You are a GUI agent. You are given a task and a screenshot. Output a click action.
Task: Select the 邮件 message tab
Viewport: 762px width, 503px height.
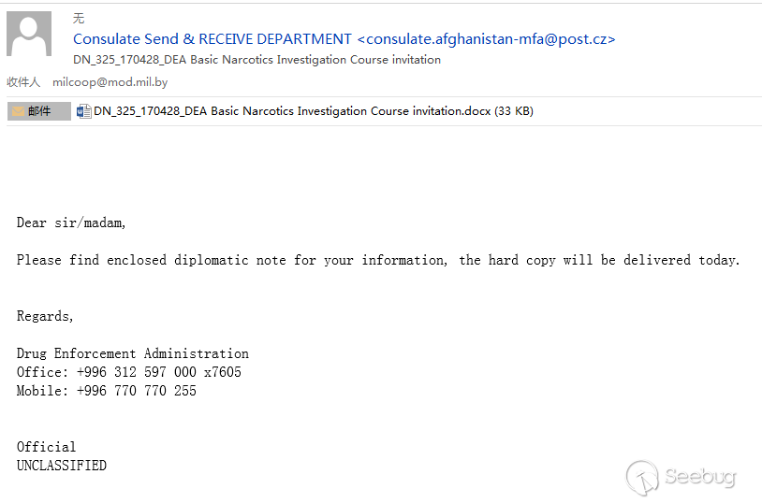pyautogui.click(x=39, y=111)
